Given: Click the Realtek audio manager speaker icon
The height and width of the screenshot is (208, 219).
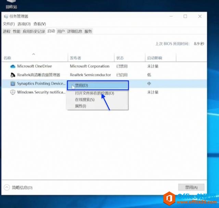Looking at the screenshot, I should [13, 75].
